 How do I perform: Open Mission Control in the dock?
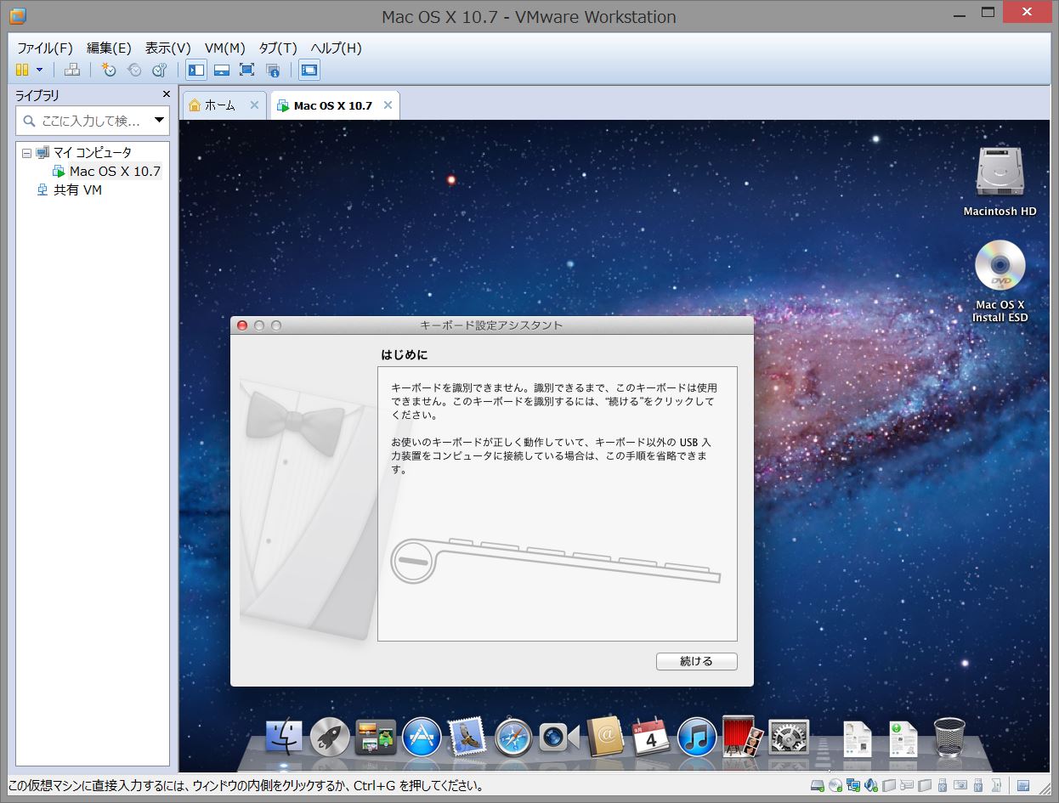376,737
